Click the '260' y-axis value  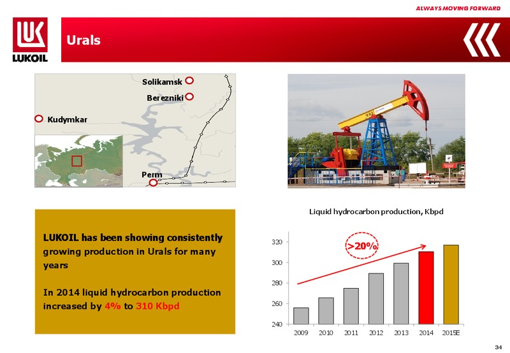[x=277, y=304]
